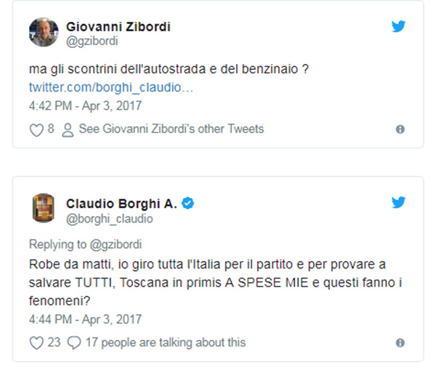The height and width of the screenshot is (374, 436).
Task: Open the @gzibordi handle under Zibordi's name
Action: (x=92, y=41)
